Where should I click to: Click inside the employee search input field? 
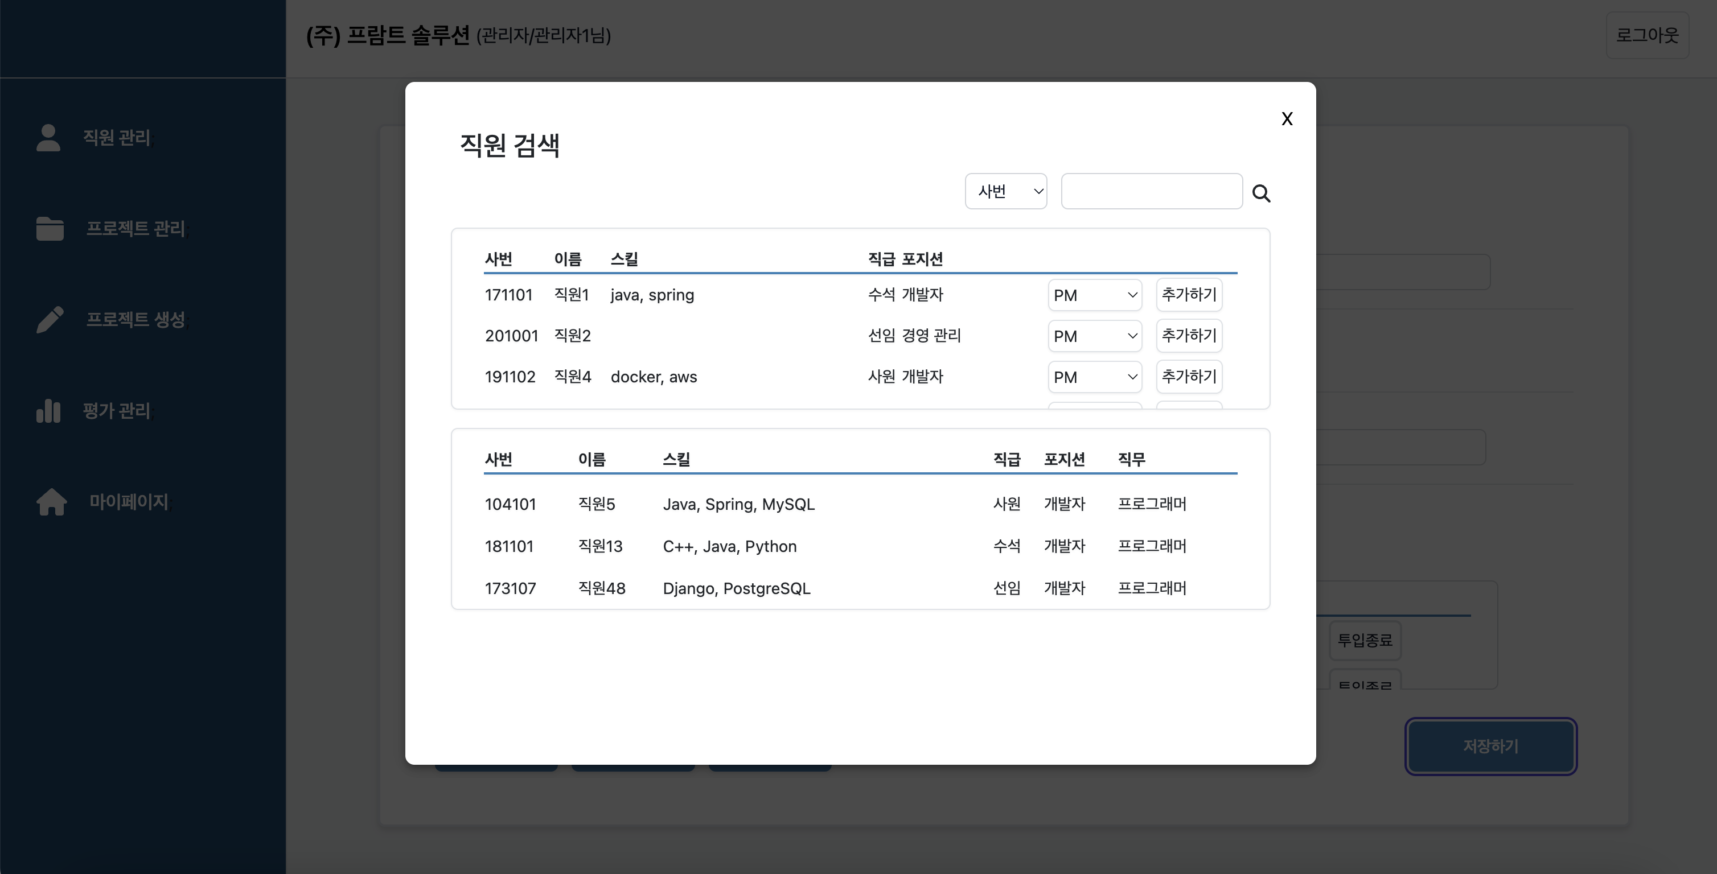1151,191
